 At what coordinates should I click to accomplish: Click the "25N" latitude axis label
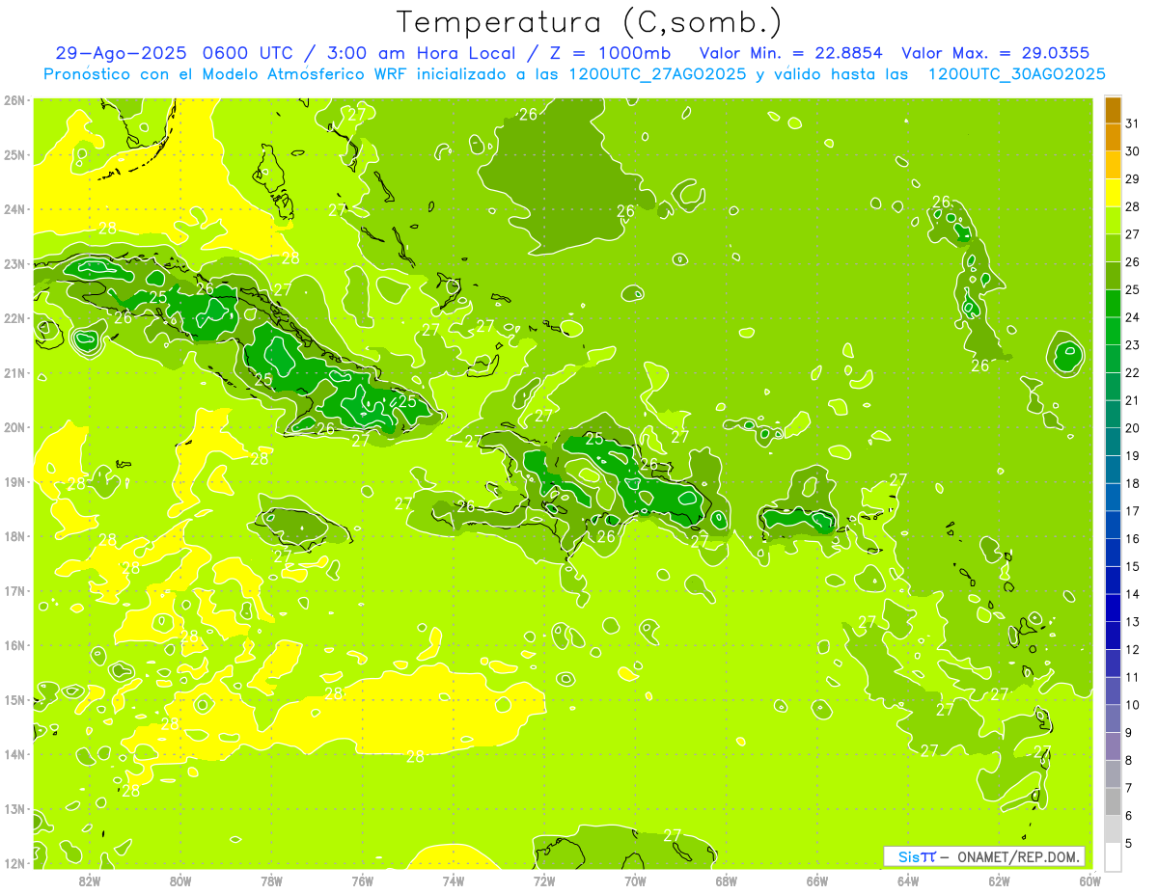pos(14,155)
